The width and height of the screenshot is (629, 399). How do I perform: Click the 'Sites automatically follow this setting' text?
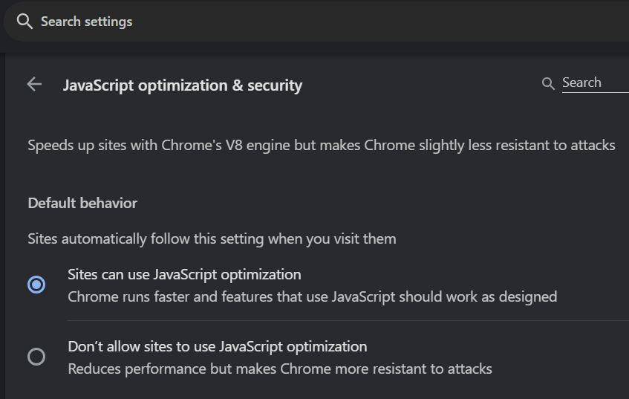point(212,239)
